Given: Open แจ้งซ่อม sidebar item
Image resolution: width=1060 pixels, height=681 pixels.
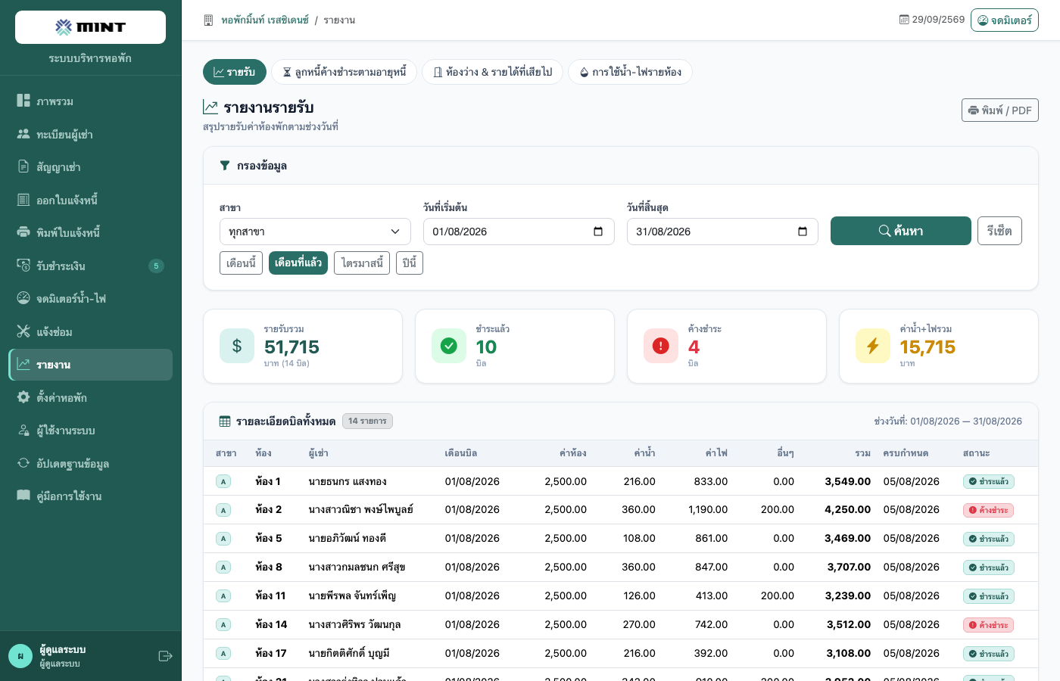Looking at the screenshot, I should point(90,331).
